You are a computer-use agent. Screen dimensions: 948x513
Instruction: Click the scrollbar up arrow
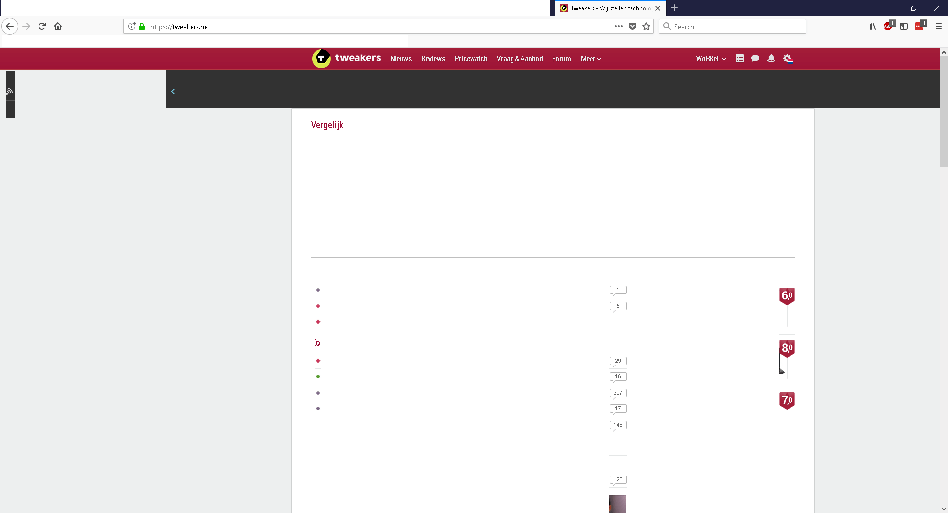pyautogui.click(x=944, y=52)
